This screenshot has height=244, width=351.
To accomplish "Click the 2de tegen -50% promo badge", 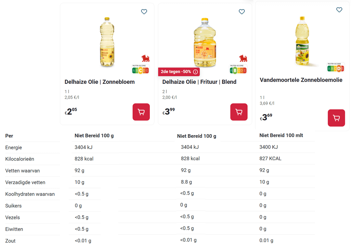I will [x=176, y=71].
